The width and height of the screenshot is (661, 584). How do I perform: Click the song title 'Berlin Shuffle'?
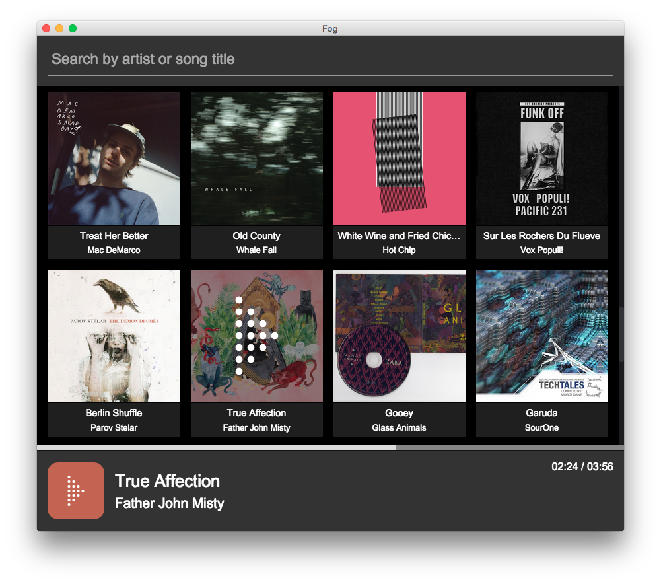(114, 413)
